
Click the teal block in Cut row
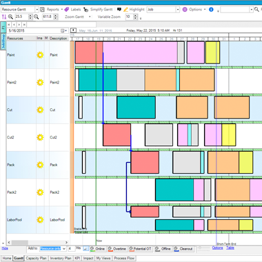[136, 108]
